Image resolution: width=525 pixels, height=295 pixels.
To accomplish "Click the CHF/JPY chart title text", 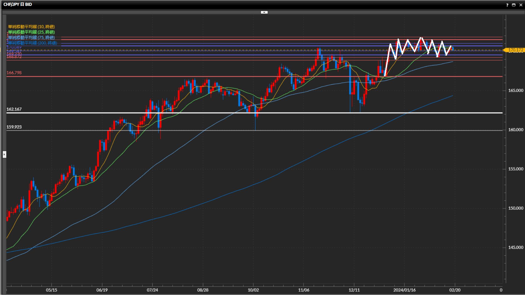I will point(17,4).
